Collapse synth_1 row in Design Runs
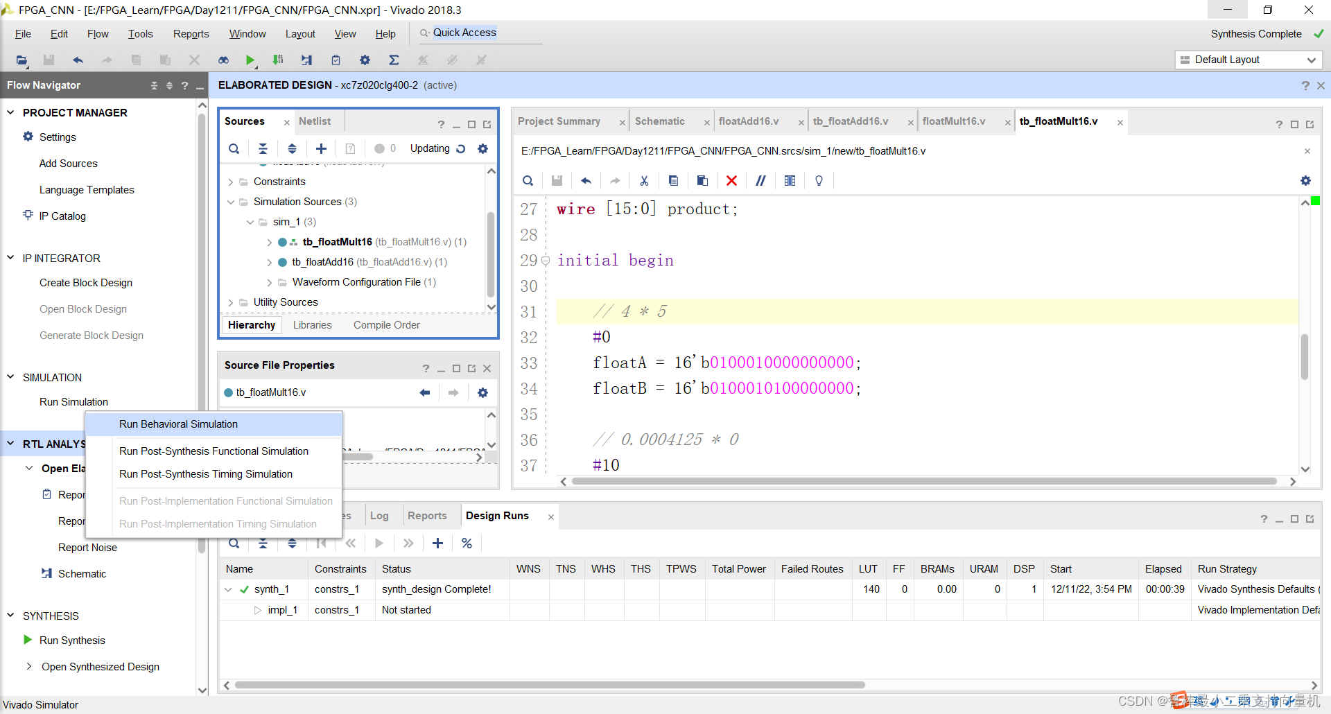 click(228, 589)
